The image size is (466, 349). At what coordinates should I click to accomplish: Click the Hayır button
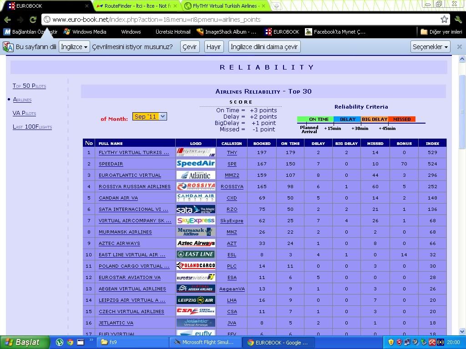coord(214,47)
